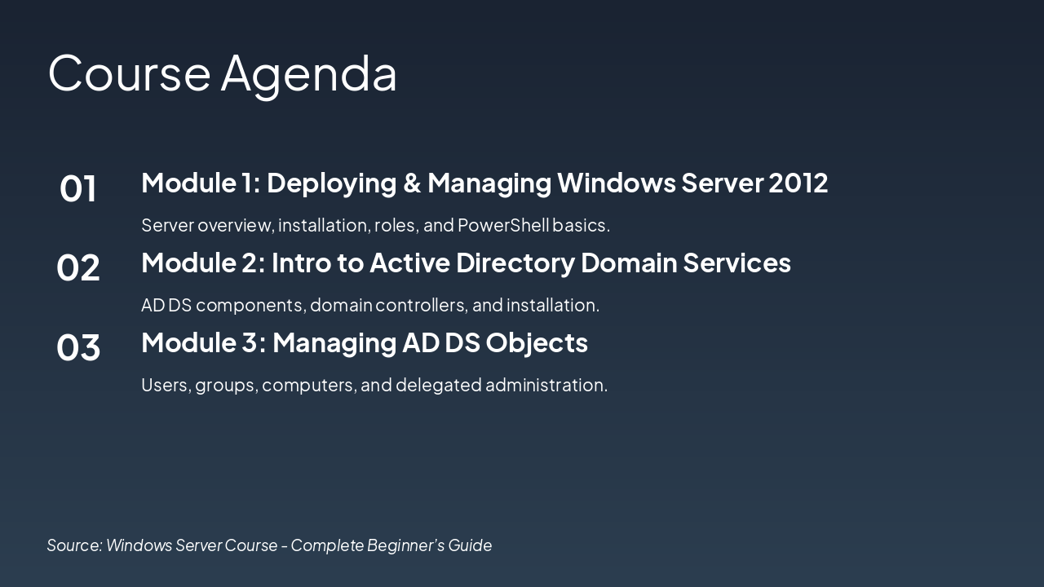The image size is (1044, 587).
Task: Click the source attribution text at bottom
Action: [x=270, y=545]
